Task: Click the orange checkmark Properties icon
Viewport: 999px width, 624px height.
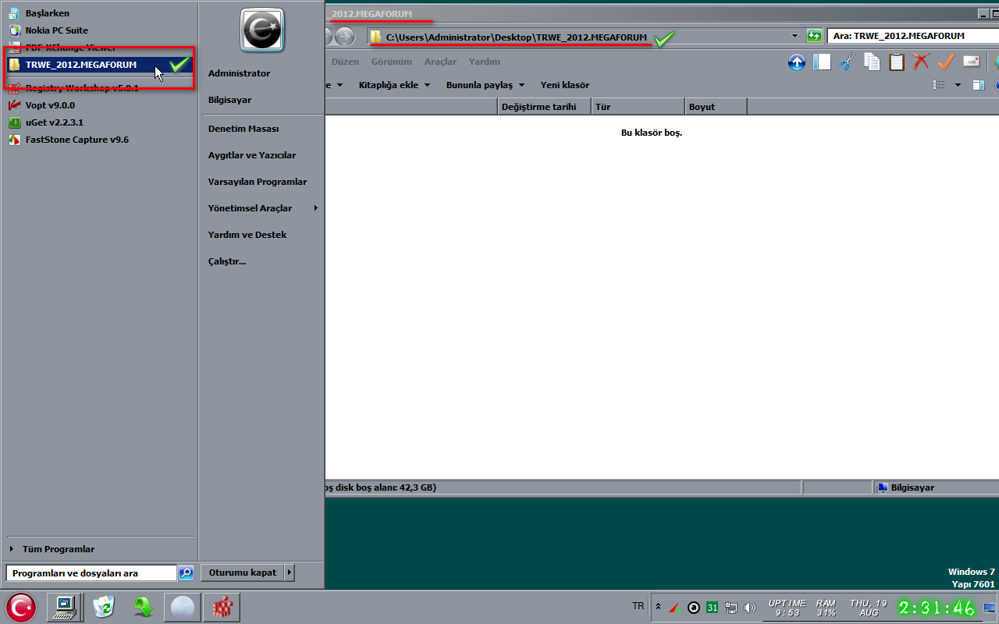Action: point(946,62)
